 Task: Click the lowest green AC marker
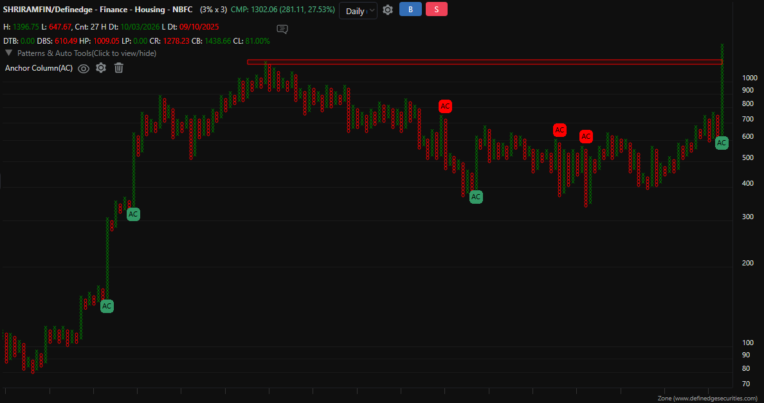point(107,307)
